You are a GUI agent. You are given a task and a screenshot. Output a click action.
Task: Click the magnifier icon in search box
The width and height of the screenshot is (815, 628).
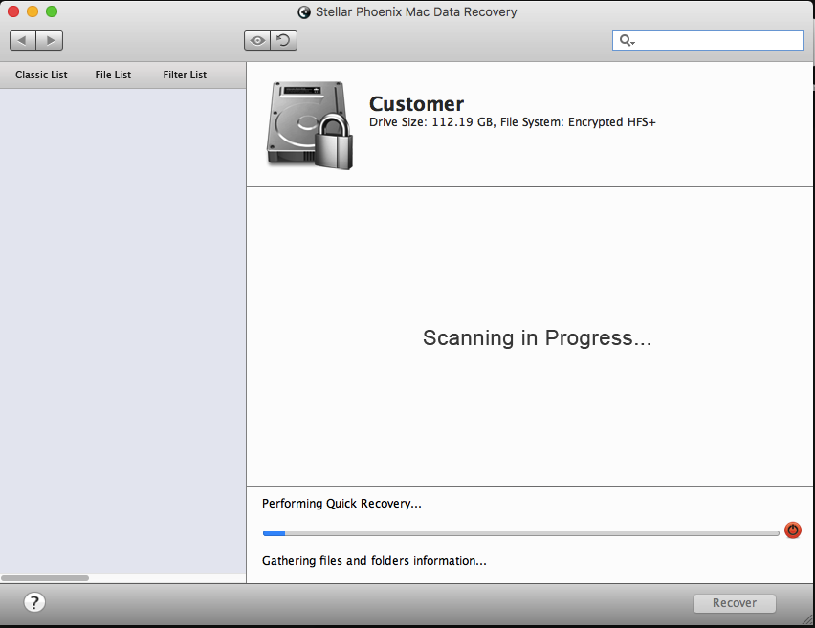point(627,40)
